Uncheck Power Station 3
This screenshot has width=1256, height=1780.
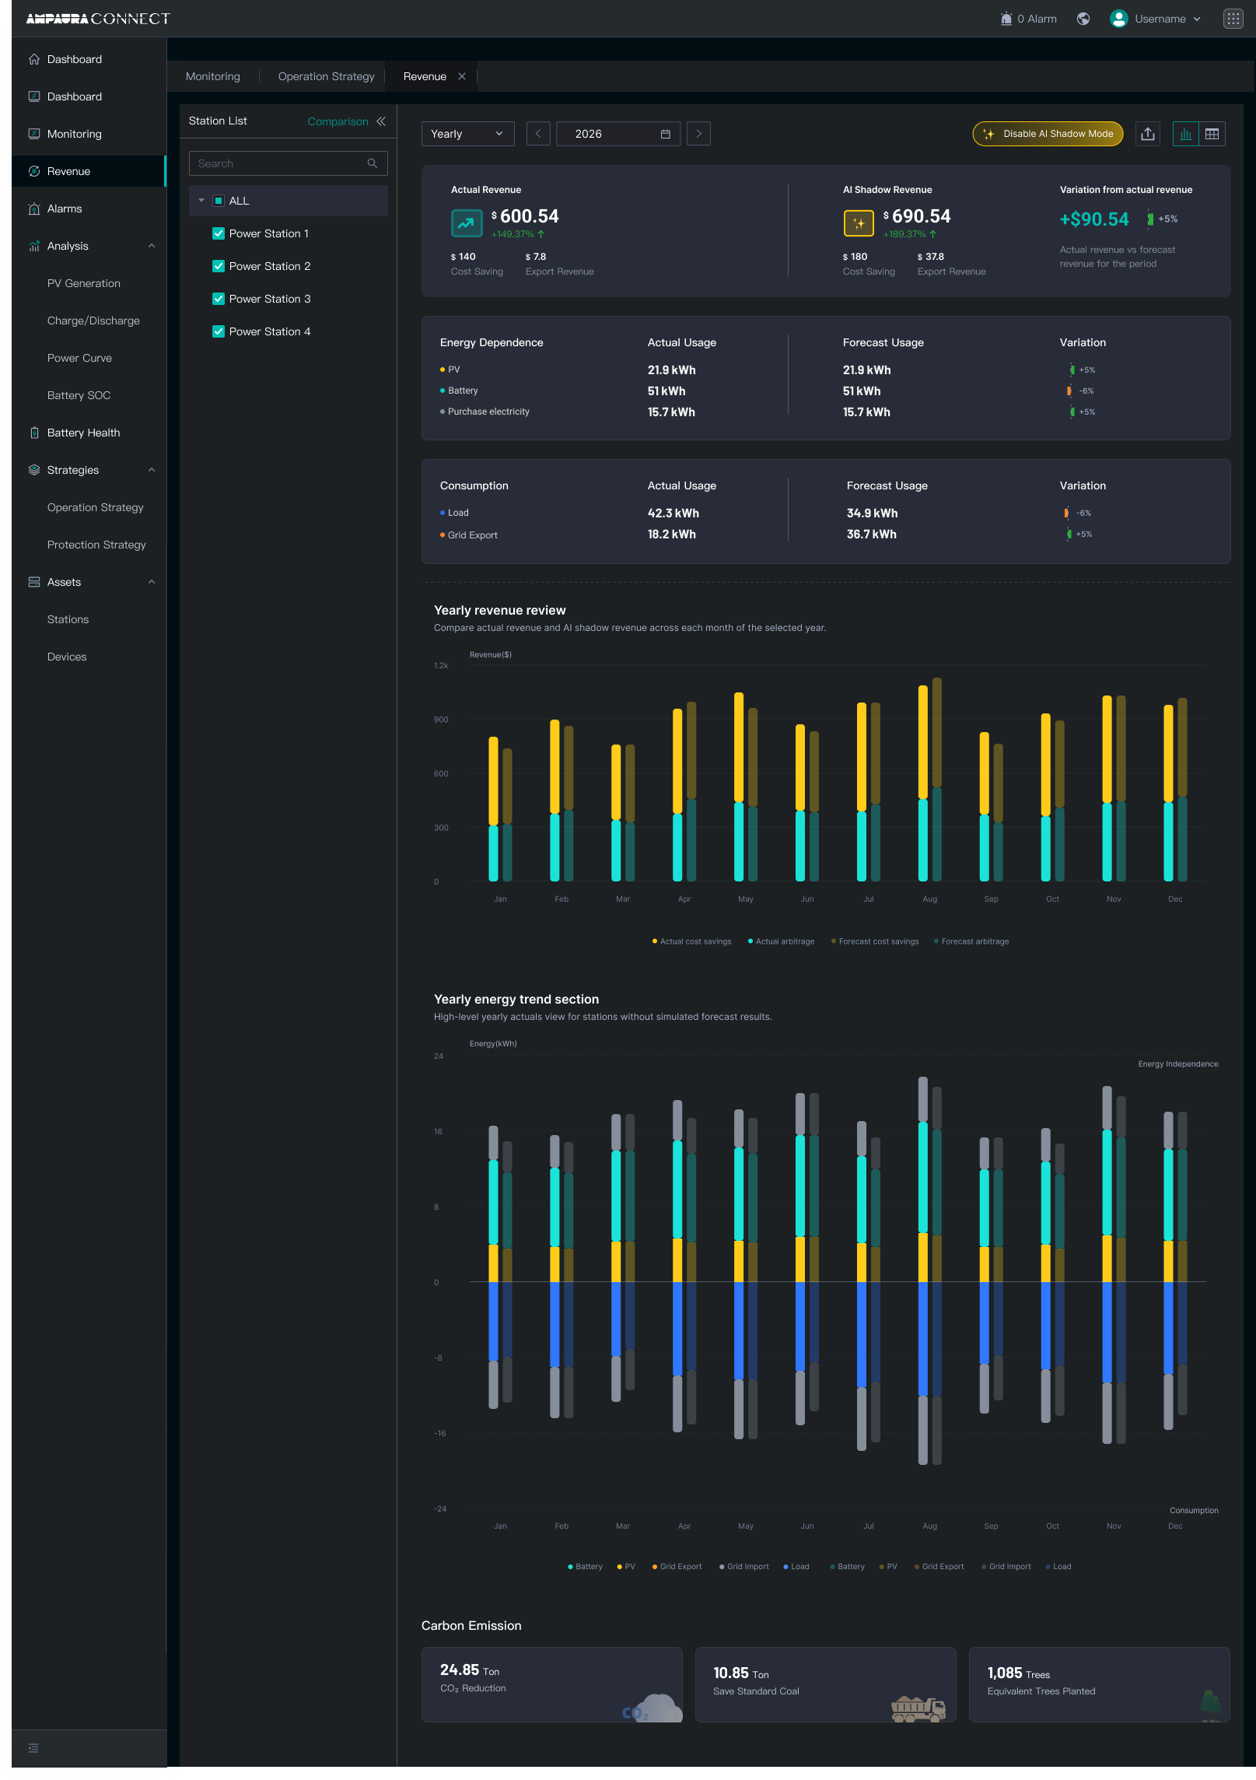tap(219, 299)
